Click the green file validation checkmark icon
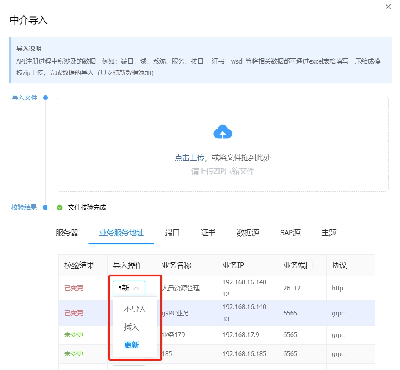Screen dimensions: 400x370 [x=60, y=207]
